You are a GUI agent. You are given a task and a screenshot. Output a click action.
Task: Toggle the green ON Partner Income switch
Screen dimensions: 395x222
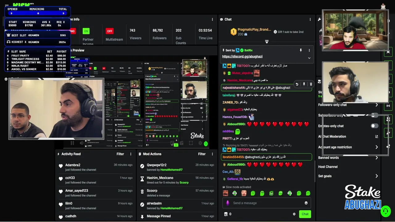point(86,31)
